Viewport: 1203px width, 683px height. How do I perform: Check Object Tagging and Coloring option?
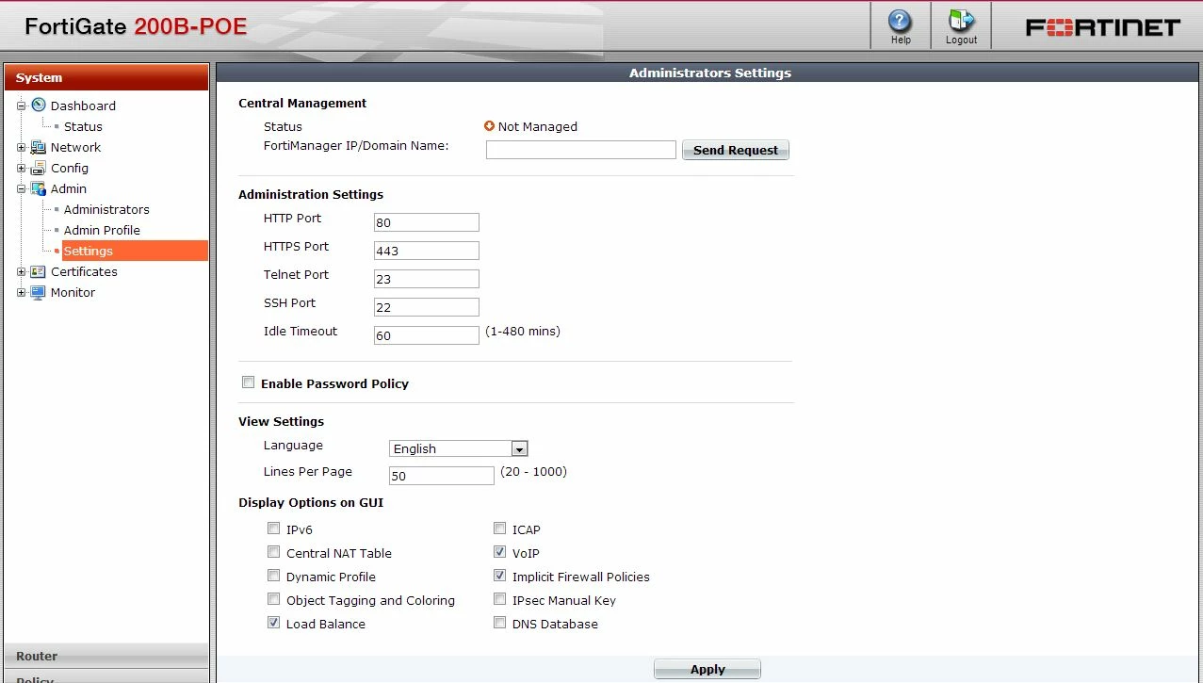pyautogui.click(x=274, y=599)
